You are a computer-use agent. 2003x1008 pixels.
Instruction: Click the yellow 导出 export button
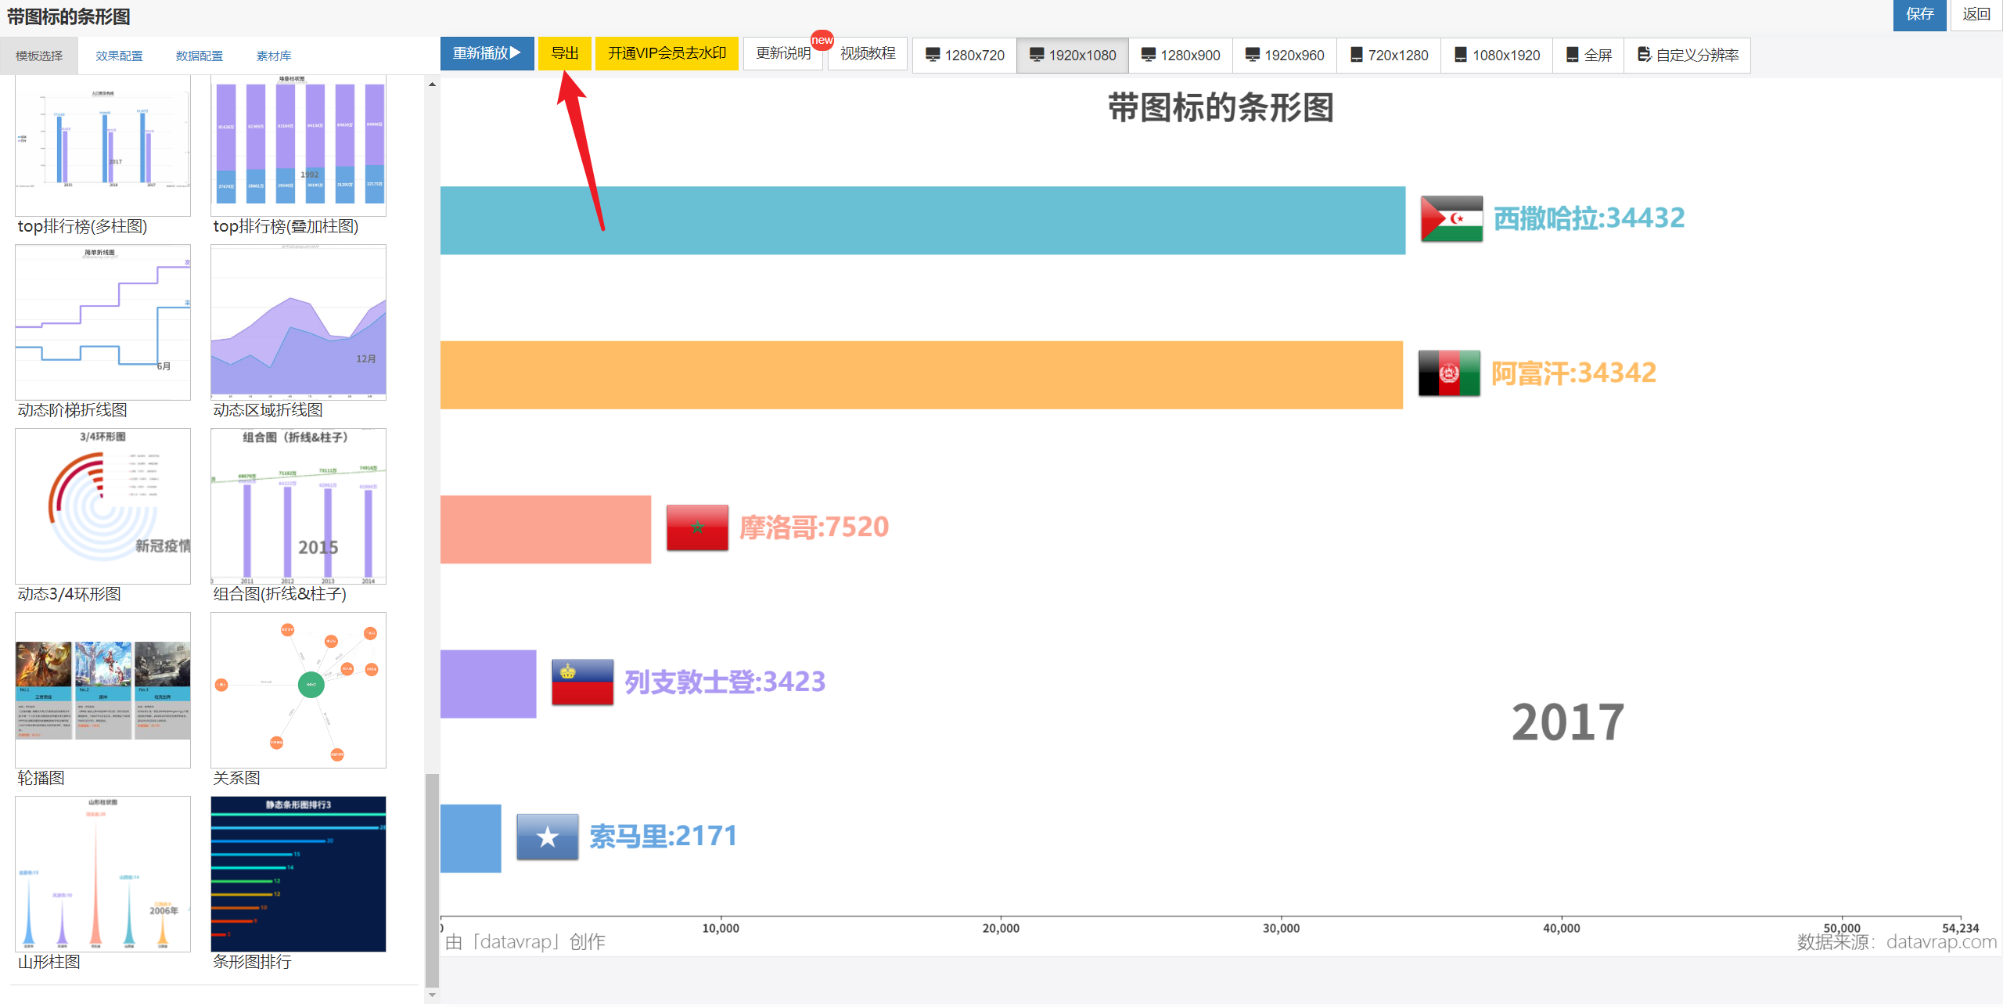pyautogui.click(x=564, y=53)
